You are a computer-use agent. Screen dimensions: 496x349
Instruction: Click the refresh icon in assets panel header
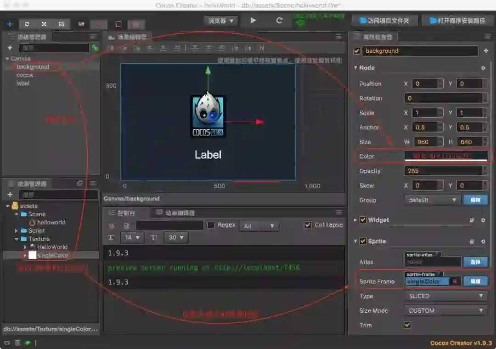(x=80, y=183)
